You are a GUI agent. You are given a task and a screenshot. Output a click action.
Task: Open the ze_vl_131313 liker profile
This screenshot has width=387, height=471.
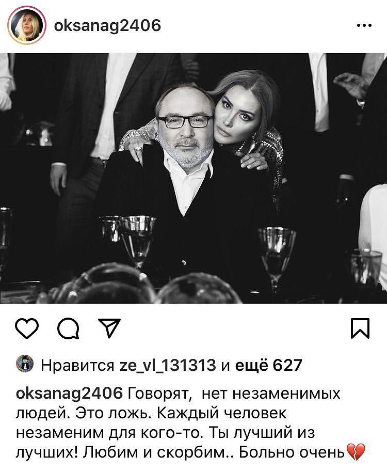[168, 365]
